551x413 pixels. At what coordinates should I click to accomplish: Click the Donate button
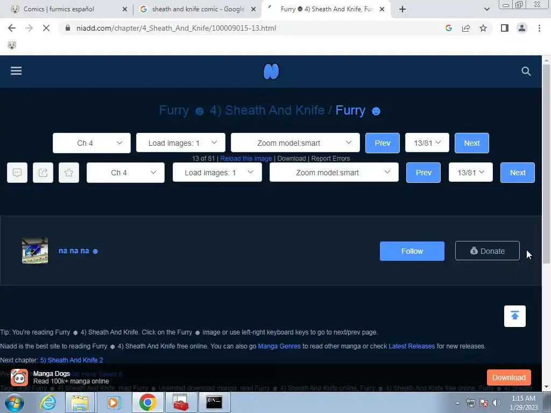pos(488,251)
